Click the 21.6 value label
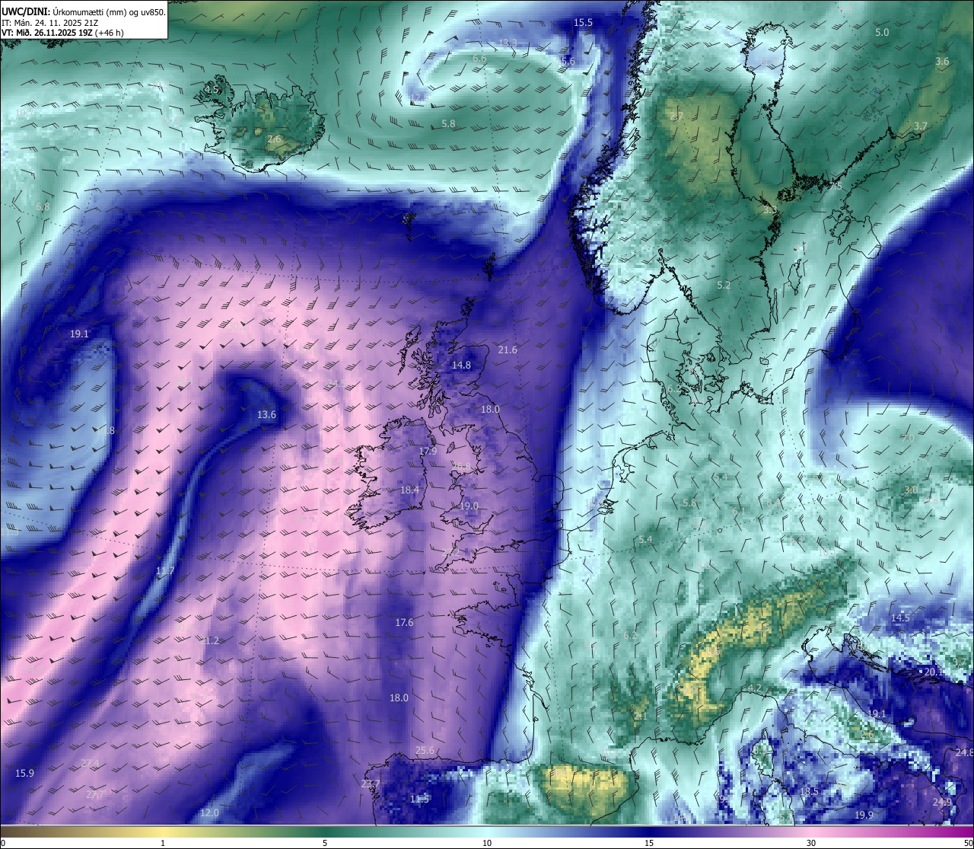Image resolution: width=974 pixels, height=849 pixels. [508, 350]
